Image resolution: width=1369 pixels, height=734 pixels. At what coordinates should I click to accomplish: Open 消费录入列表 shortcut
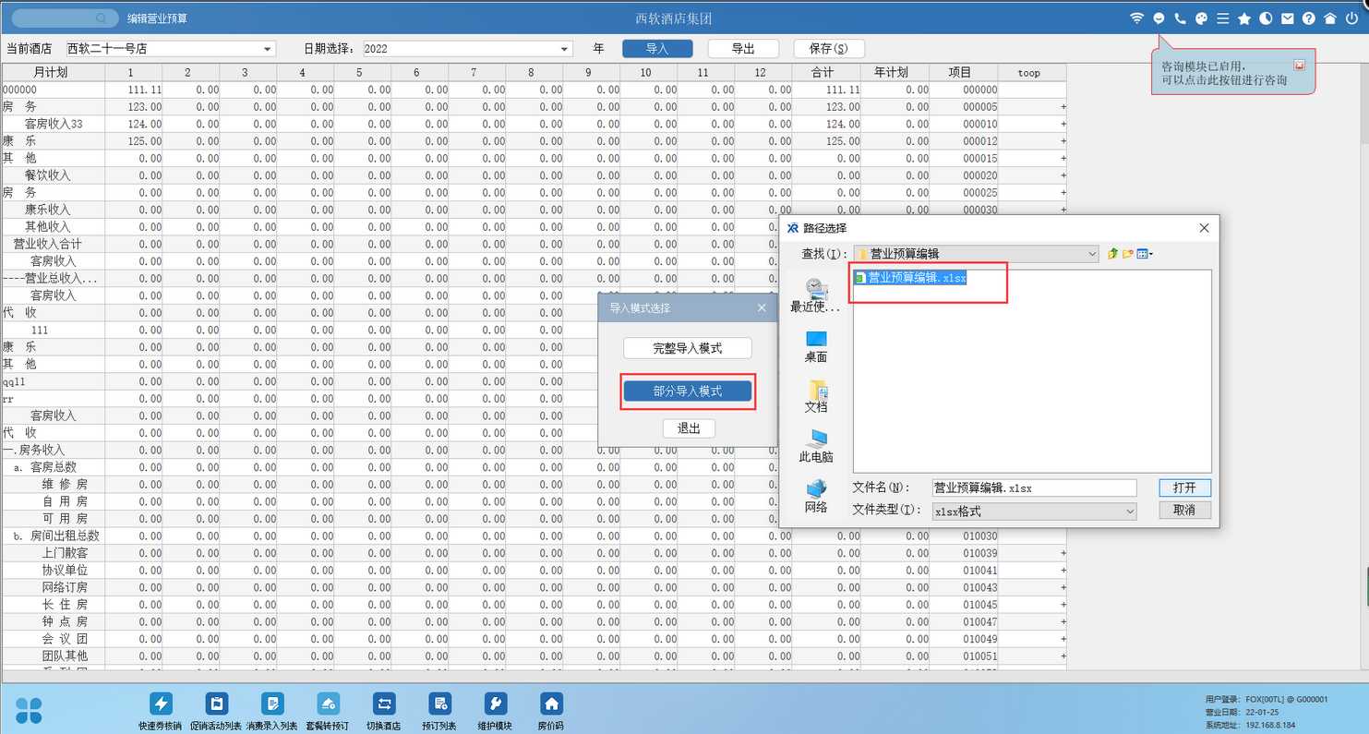272,704
